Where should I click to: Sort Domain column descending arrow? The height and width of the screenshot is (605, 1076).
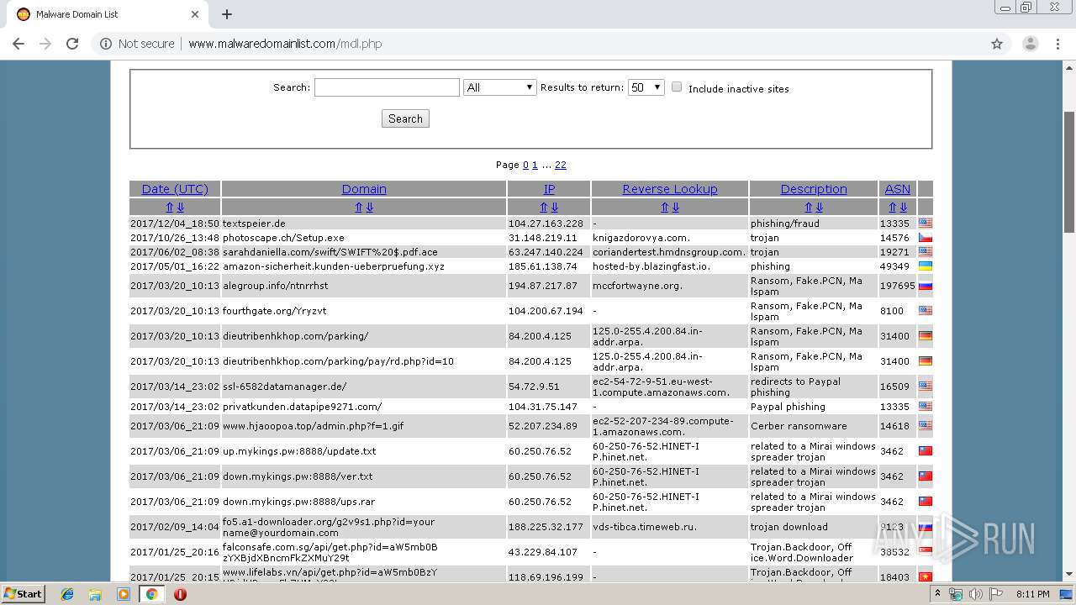click(x=369, y=207)
